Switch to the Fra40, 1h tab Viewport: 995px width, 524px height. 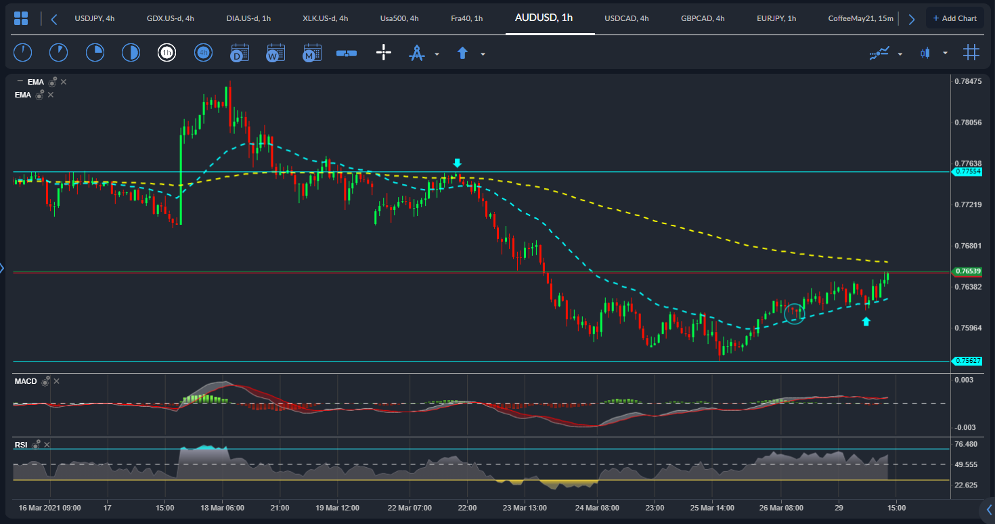(467, 18)
